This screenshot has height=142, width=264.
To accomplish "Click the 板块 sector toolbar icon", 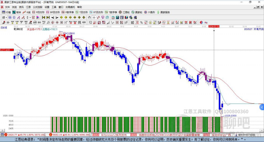I will pos(17,12).
